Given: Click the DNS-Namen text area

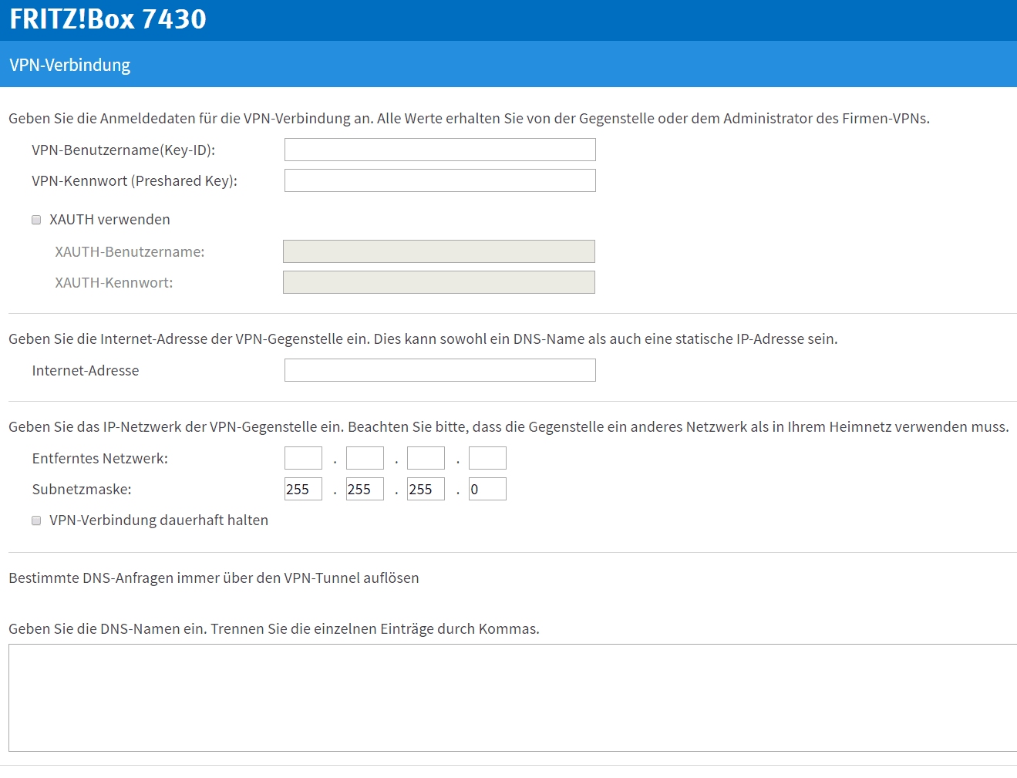Looking at the screenshot, I should click(513, 698).
